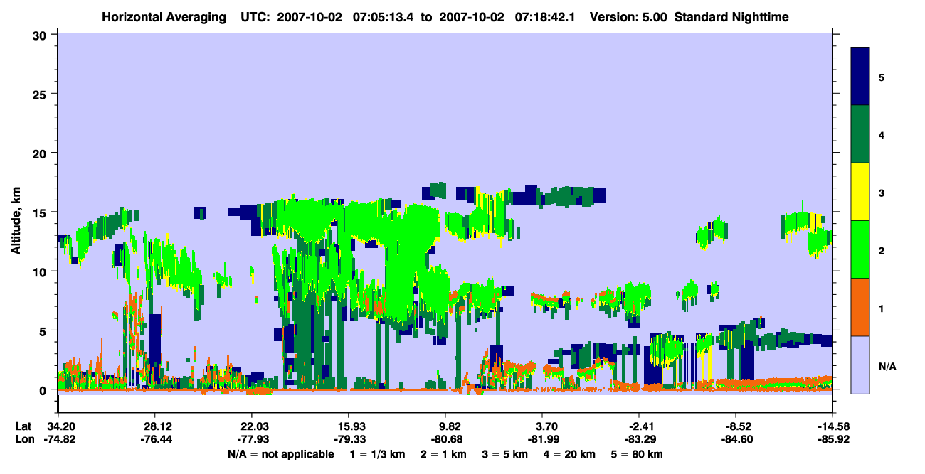Image resolution: width=925 pixels, height=474 pixels.
Task: Click the end time '07:18:42.1'
Action: (x=546, y=16)
